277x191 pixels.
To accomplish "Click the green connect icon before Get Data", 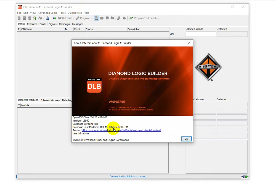I will pos(54,18).
